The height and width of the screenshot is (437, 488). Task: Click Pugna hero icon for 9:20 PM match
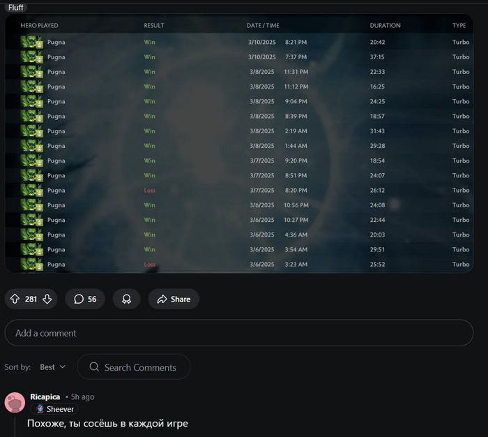32,161
